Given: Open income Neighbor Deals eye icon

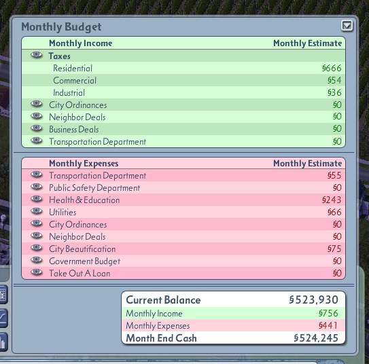Looking at the screenshot, I should (37, 116).
